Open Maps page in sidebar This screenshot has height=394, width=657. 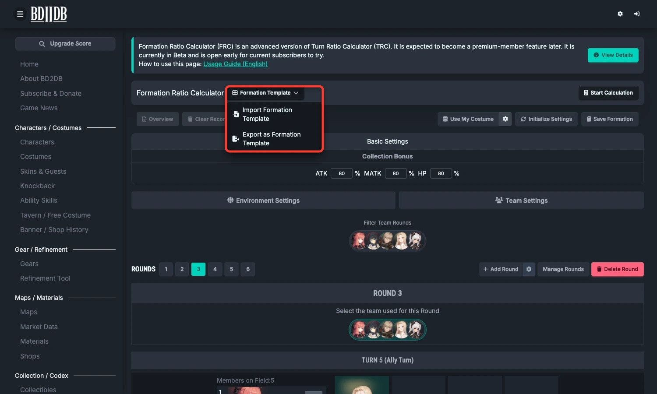point(28,312)
